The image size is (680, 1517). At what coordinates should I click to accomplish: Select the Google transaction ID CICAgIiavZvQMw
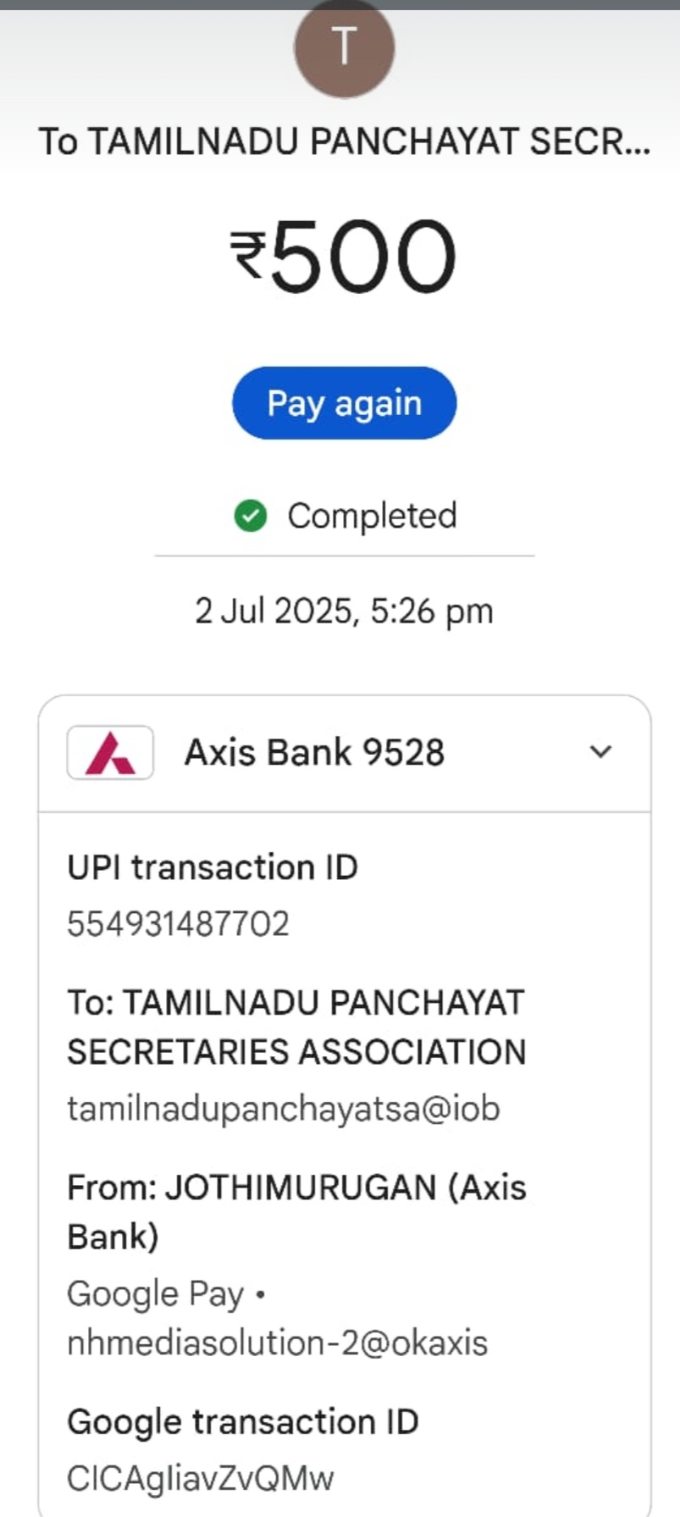(x=201, y=1478)
